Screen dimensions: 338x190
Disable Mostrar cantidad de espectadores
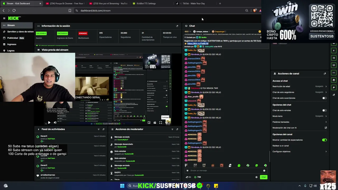[325, 140]
